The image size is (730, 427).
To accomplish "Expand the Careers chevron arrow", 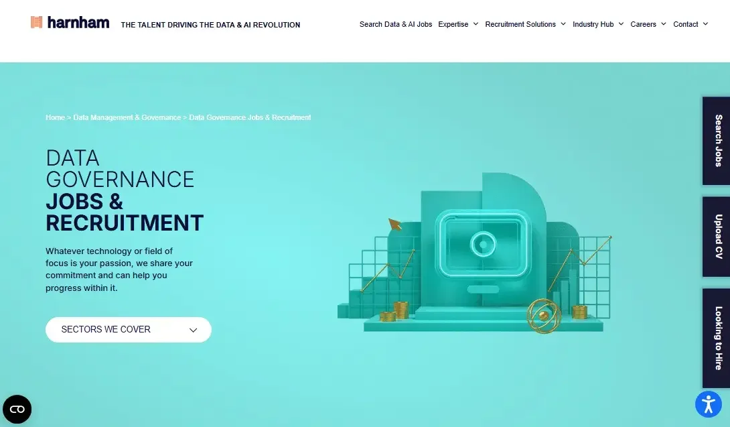I will pyautogui.click(x=664, y=24).
